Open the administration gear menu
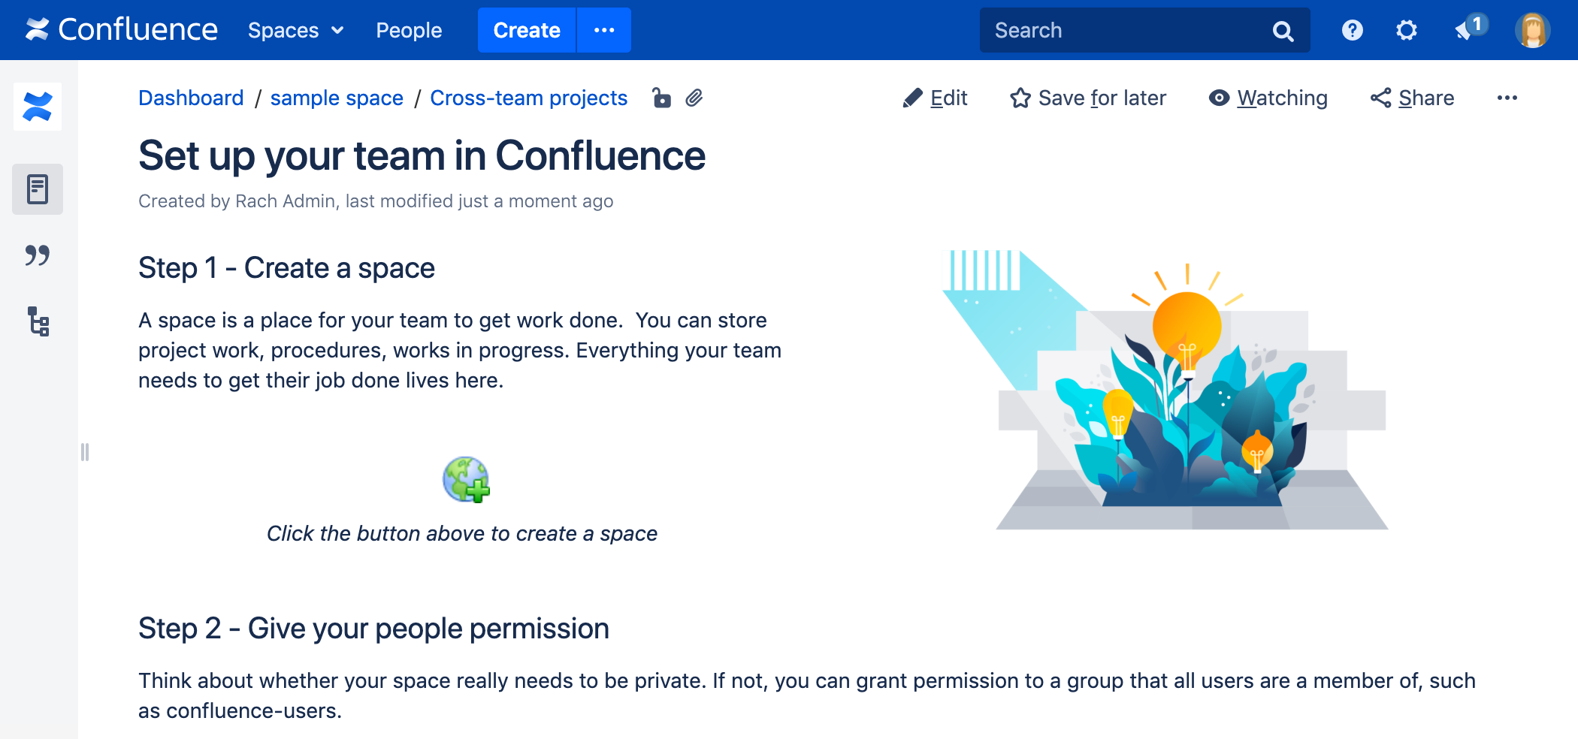Image resolution: width=1578 pixels, height=739 pixels. 1406,30
